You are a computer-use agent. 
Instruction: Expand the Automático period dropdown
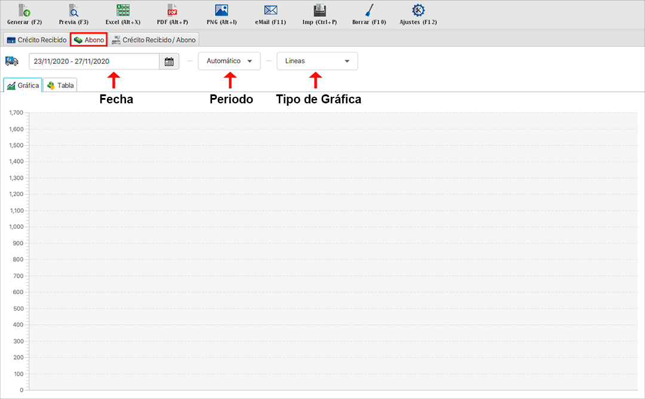pyautogui.click(x=229, y=62)
